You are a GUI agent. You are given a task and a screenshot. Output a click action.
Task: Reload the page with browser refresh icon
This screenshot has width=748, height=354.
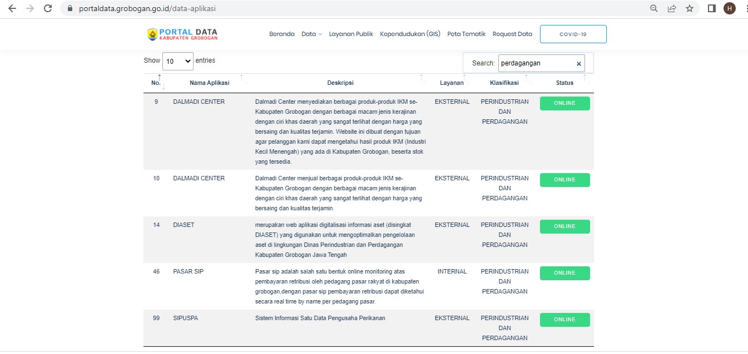coord(48,8)
